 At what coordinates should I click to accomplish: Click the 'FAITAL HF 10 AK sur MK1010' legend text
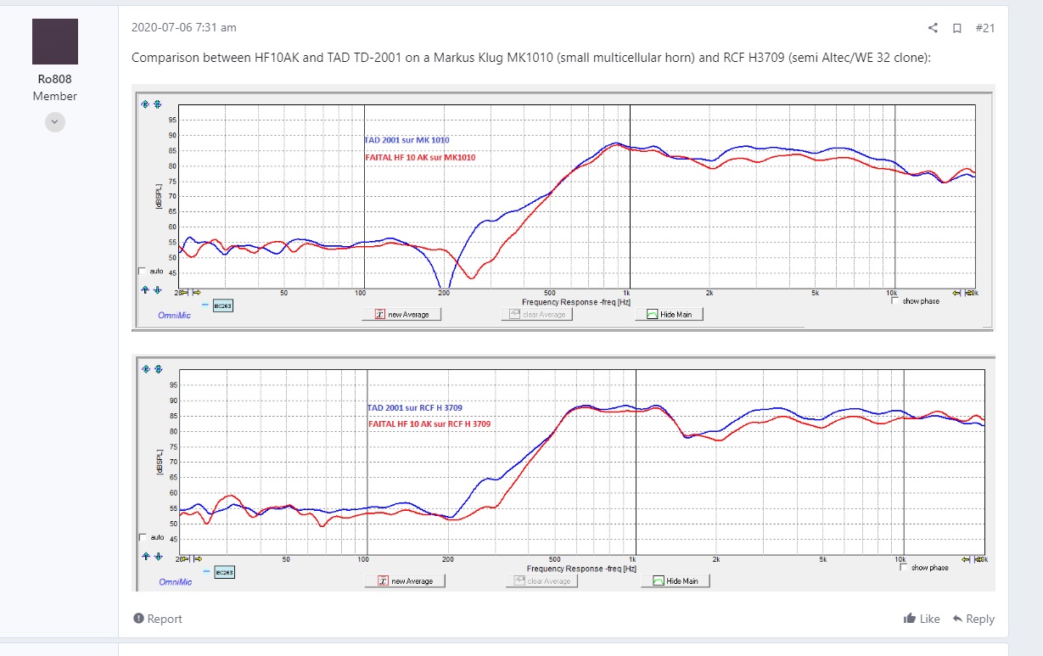click(x=419, y=157)
